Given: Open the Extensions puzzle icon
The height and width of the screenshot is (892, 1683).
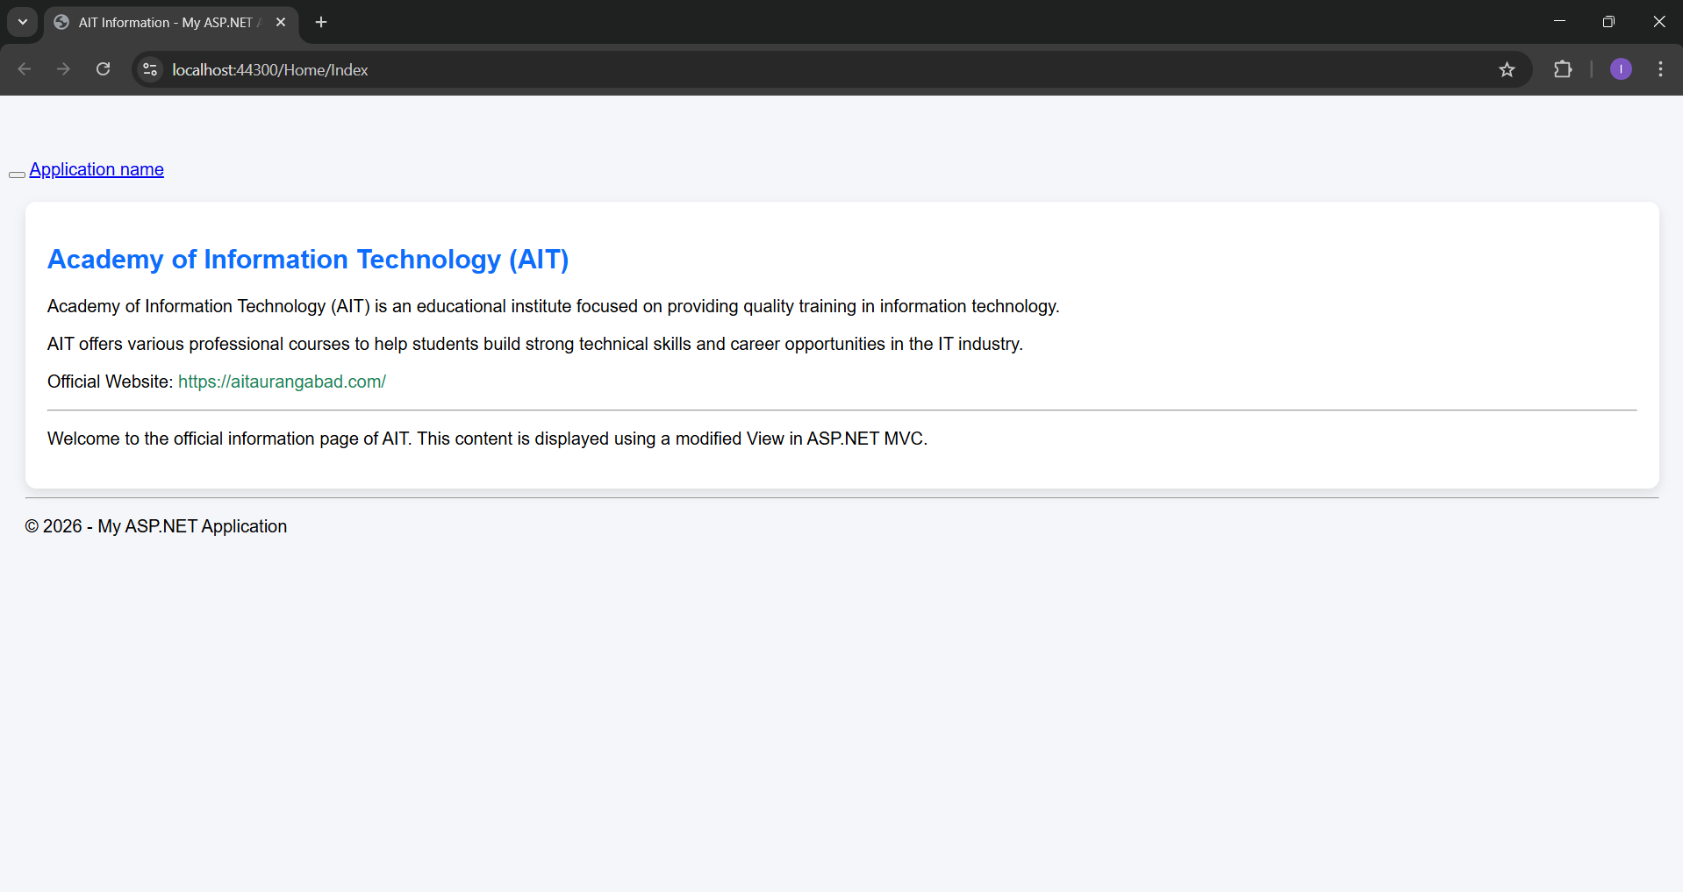Looking at the screenshot, I should 1563,69.
